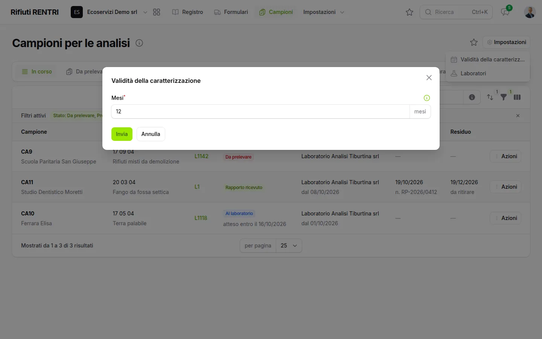
Task: Clear active filters with the x icon
Action: [518, 116]
